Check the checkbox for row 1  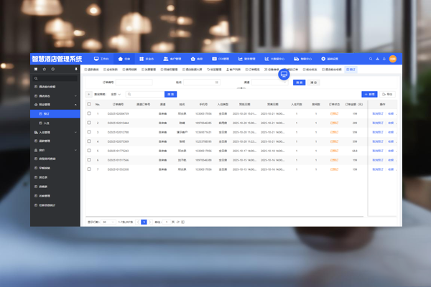(89, 113)
